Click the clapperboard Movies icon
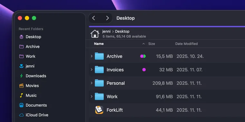Viewport: 245px width, 122px height. click(x=21, y=86)
